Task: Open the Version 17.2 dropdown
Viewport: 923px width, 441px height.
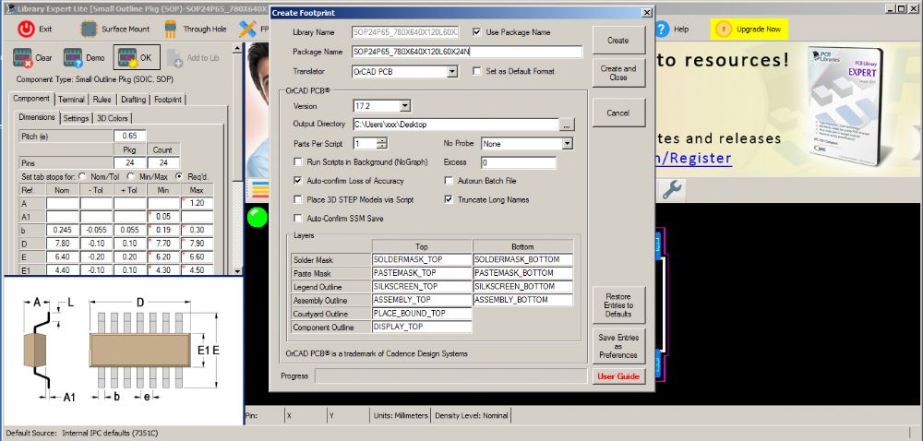Action: click(405, 106)
